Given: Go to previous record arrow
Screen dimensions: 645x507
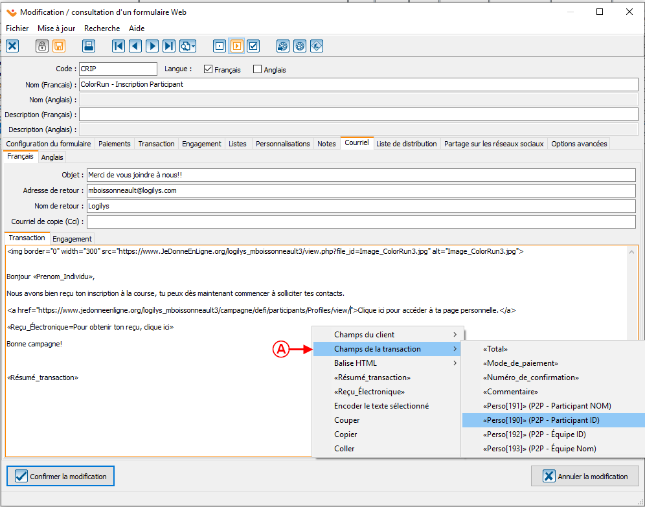Looking at the screenshot, I should 135,46.
